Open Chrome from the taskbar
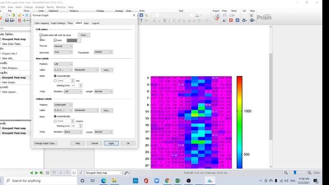 [x=167, y=180]
